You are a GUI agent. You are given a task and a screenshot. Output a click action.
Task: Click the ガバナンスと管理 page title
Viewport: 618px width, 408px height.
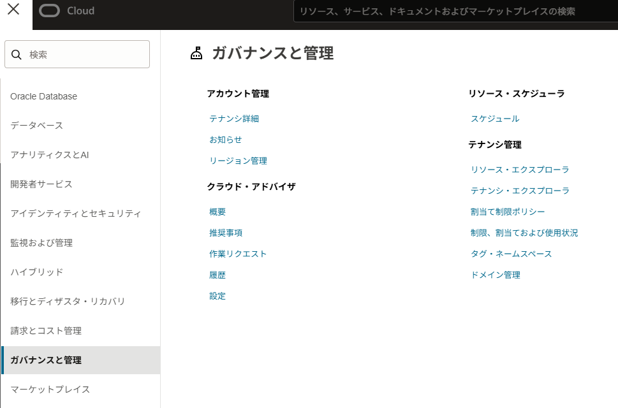[x=273, y=53]
